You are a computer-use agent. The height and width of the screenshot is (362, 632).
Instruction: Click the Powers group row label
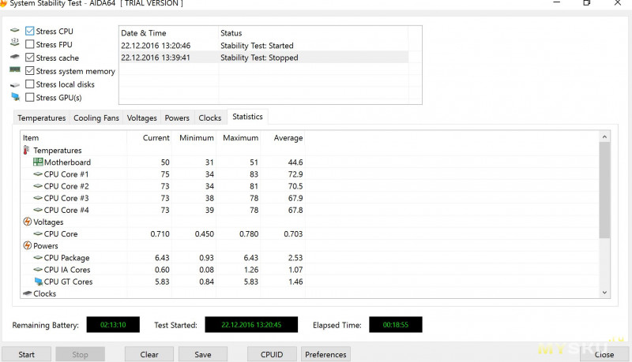46,246
